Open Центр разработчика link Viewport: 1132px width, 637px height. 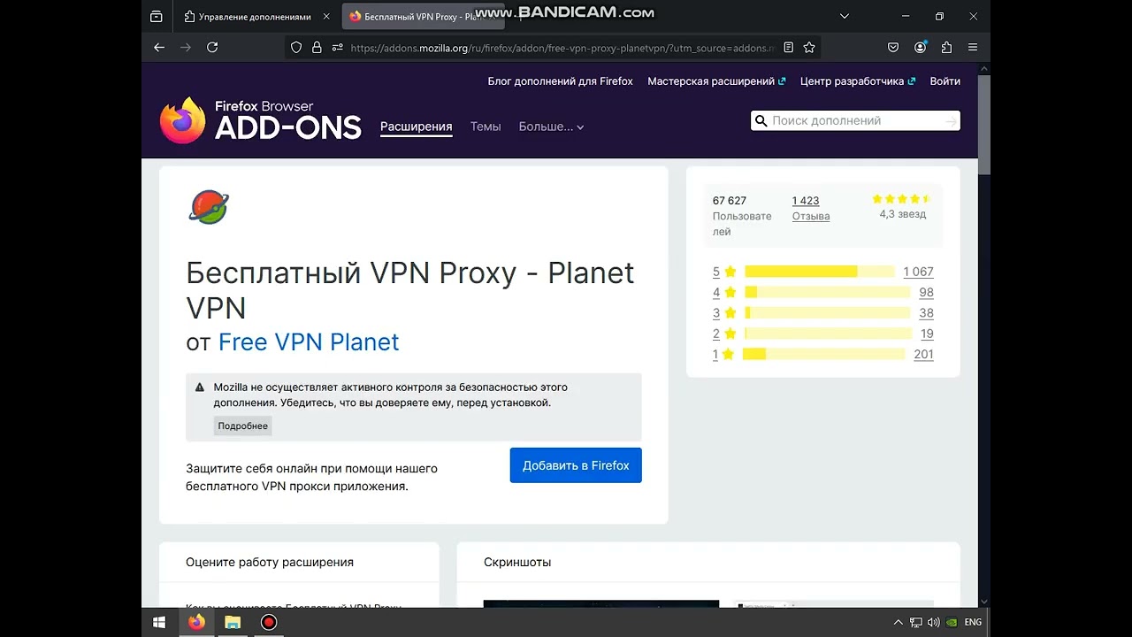point(857,81)
